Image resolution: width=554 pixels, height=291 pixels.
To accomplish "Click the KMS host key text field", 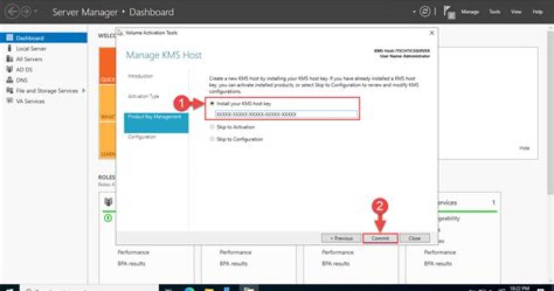I will coord(286,114).
